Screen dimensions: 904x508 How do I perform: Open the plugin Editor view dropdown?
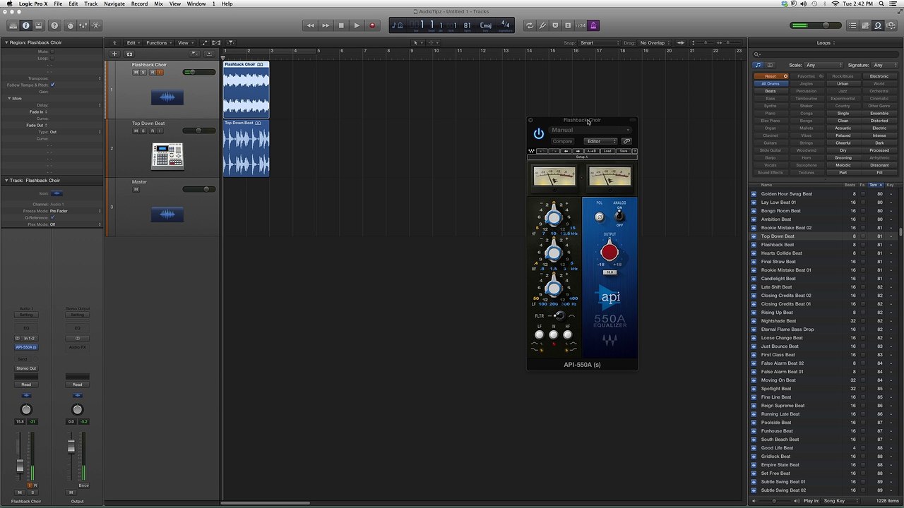click(x=601, y=141)
